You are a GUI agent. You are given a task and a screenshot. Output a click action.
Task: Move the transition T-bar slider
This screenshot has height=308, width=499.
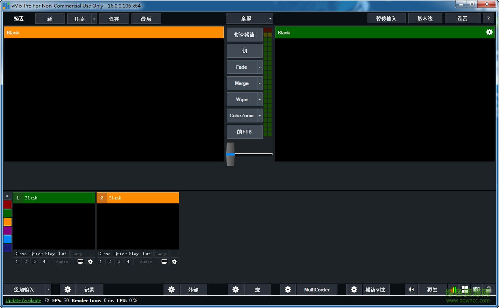[x=230, y=154]
